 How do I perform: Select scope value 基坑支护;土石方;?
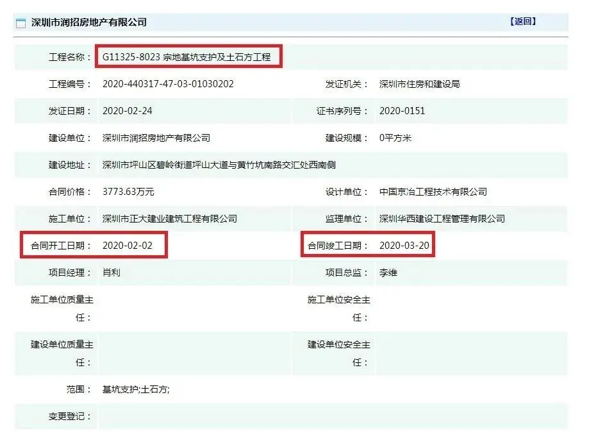tap(136, 389)
